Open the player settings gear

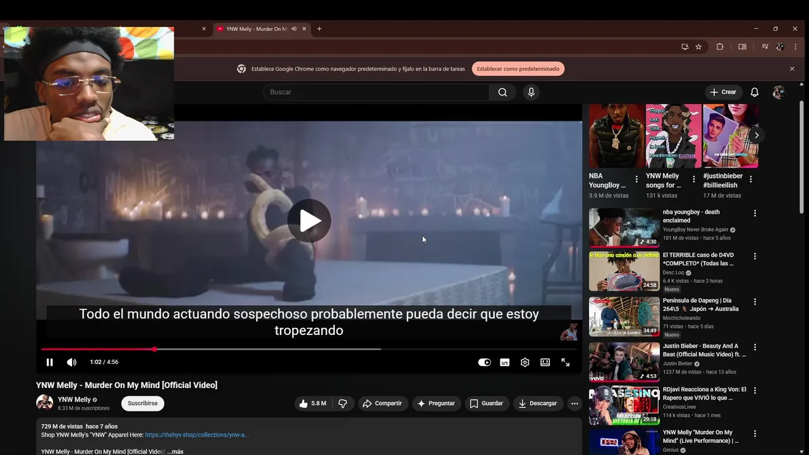(x=525, y=362)
